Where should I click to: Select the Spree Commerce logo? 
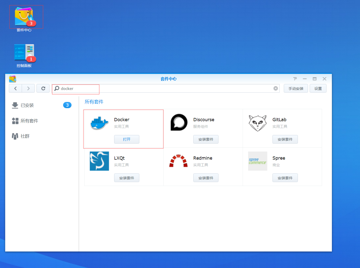pyautogui.click(x=257, y=161)
